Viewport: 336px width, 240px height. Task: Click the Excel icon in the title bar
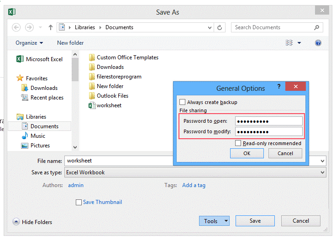click(x=12, y=11)
